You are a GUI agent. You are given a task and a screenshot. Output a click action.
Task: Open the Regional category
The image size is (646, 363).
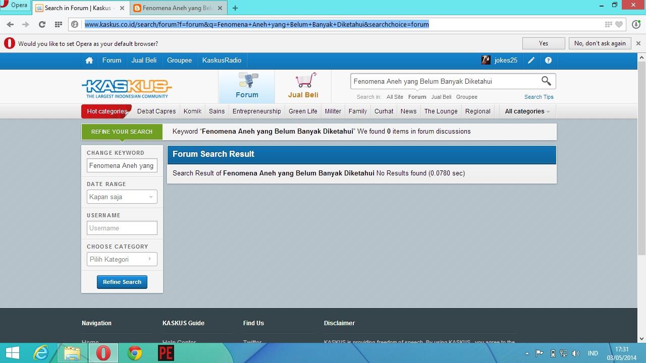pyautogui.click(x=477, y=111)
